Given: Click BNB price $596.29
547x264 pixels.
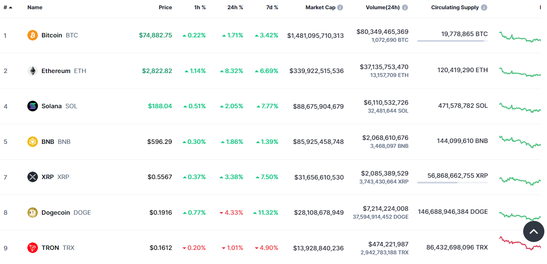Looking at the screenshot, I should [160, 142].
